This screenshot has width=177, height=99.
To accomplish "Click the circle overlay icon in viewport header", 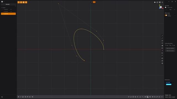I will 162,2.
